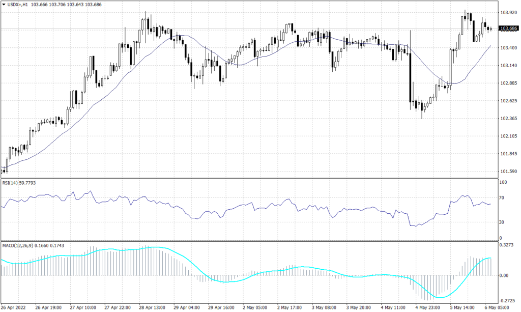Click the opening quote 103.666 in the header

[39, 4]
